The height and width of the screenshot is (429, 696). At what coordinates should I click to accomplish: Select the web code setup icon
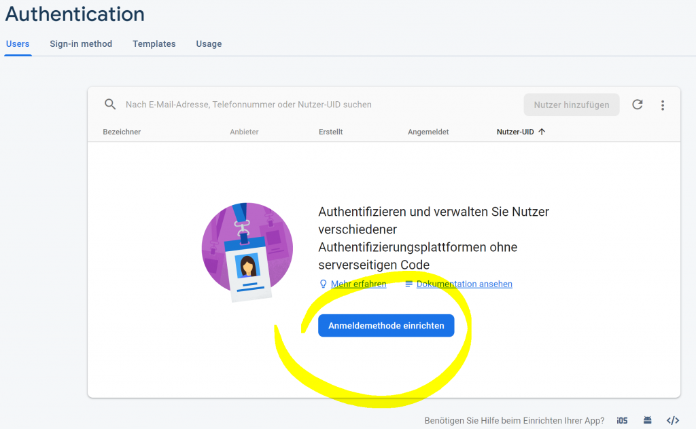click(672, 421)
